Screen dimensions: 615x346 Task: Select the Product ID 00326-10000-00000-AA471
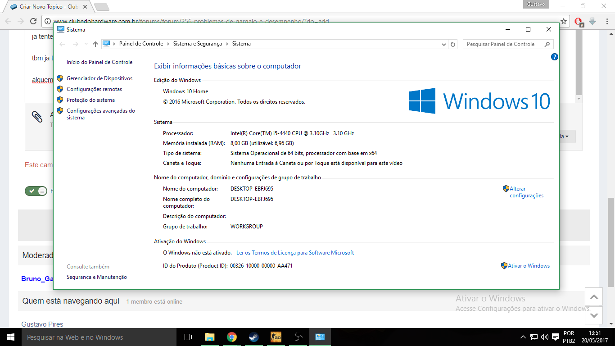pos(261,266)
